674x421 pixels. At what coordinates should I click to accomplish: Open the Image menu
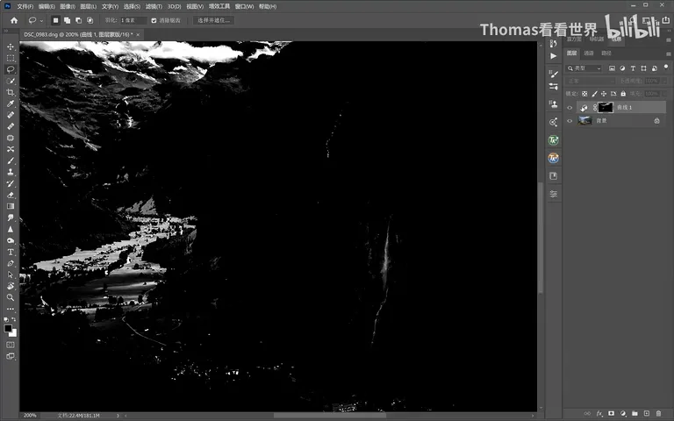coord(68,6)
